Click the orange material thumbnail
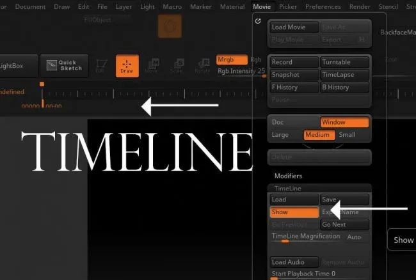This screenshot has width=416, height=280. point(170,26)
